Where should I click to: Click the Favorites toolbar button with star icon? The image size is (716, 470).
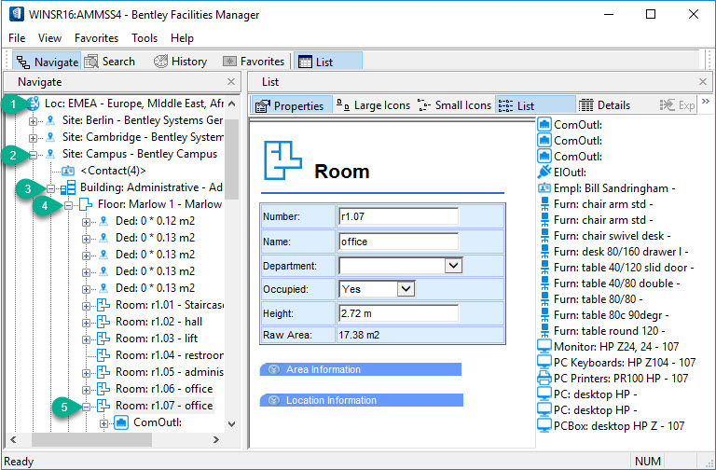[254, 62]
